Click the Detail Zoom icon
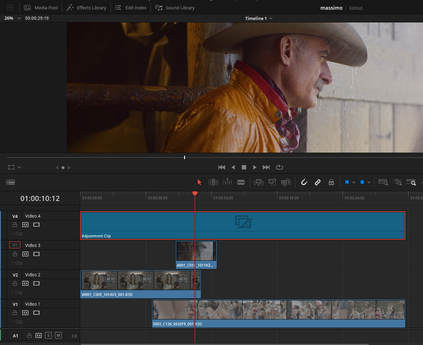Viewport: 423px width, 345px height. tap(397, 182)
